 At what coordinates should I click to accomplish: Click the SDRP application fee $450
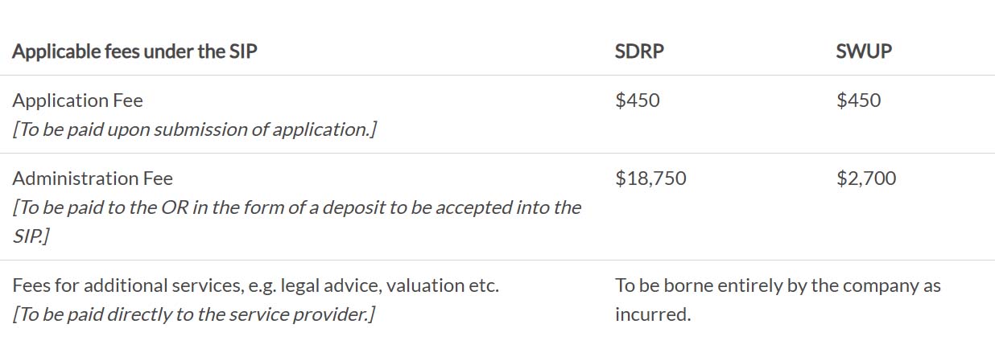point(637,101)
